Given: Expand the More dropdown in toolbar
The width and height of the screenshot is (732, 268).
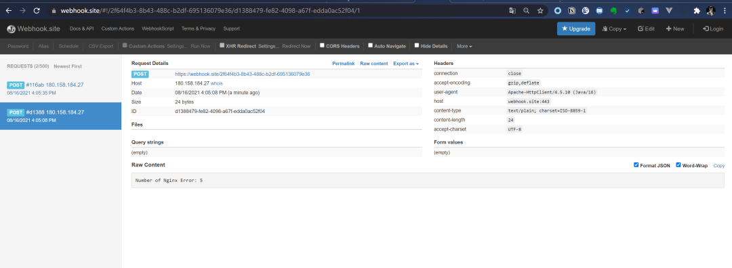Looking at the screenshot, I should (x=464, y=46).
